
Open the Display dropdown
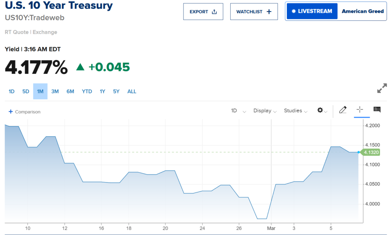coord(265,111)
